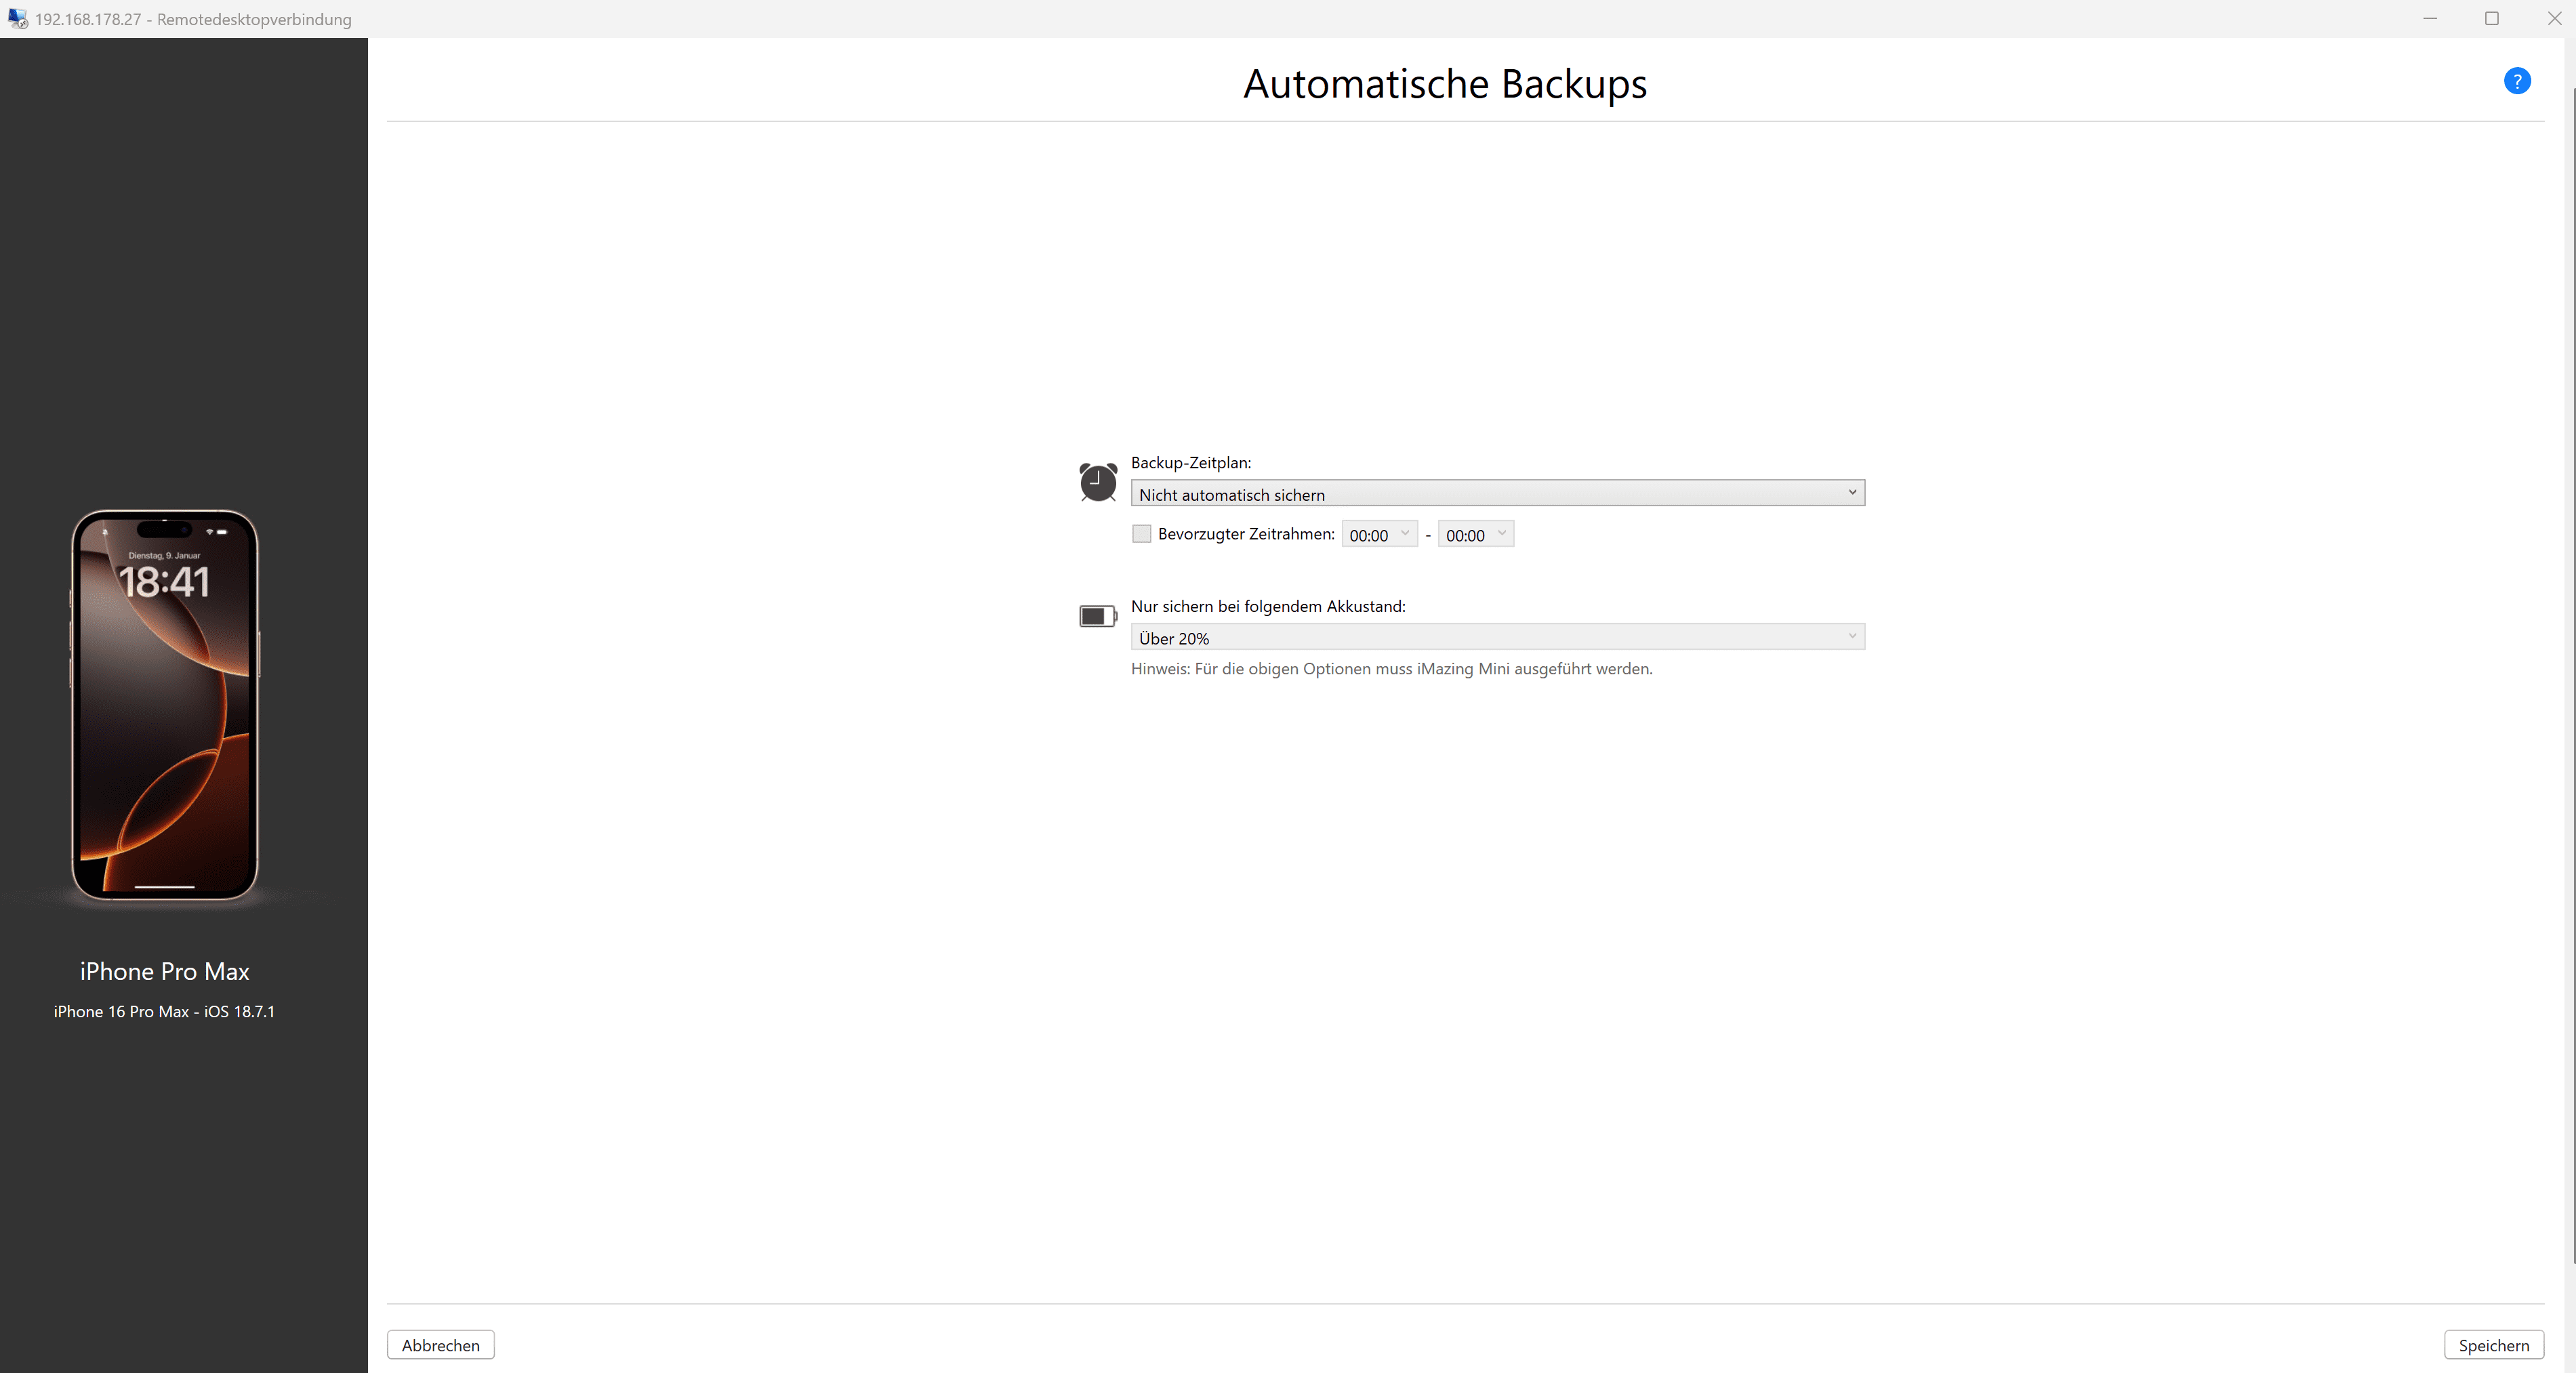
Task: Click the Bevorzugter Zeitrahmen label text
Action: (x=1246, y=534)
